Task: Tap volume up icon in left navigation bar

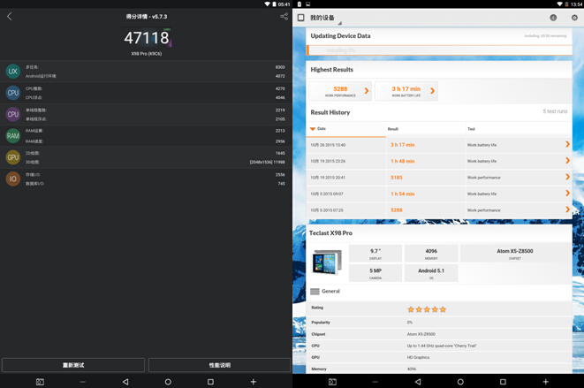Action: (254, 382)
